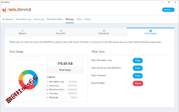Open the Simulation Log tab

23,19
